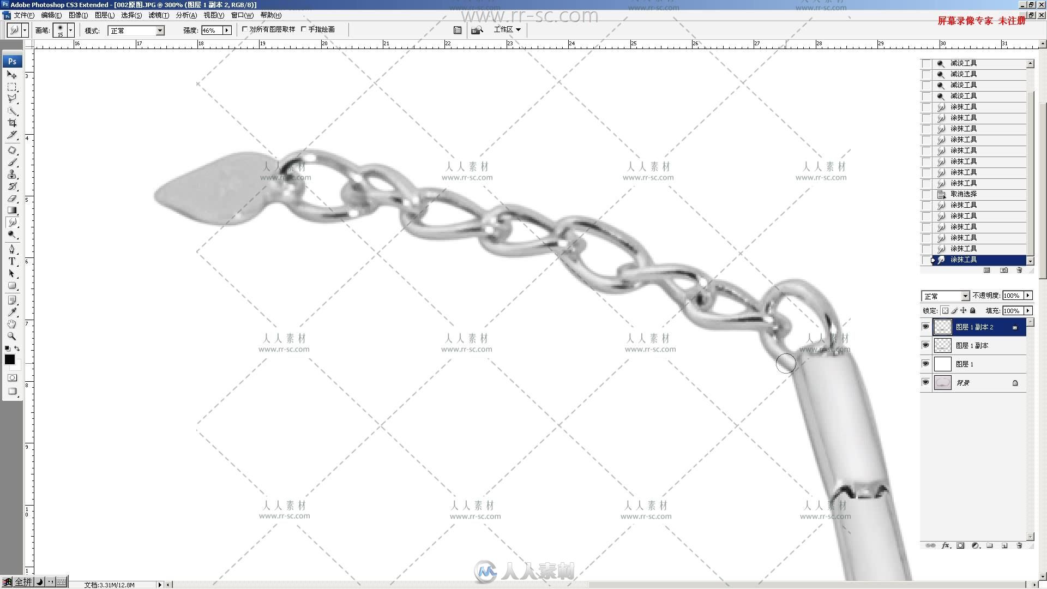Select the Move tool

pyautogui.click(x=12, y=75)
